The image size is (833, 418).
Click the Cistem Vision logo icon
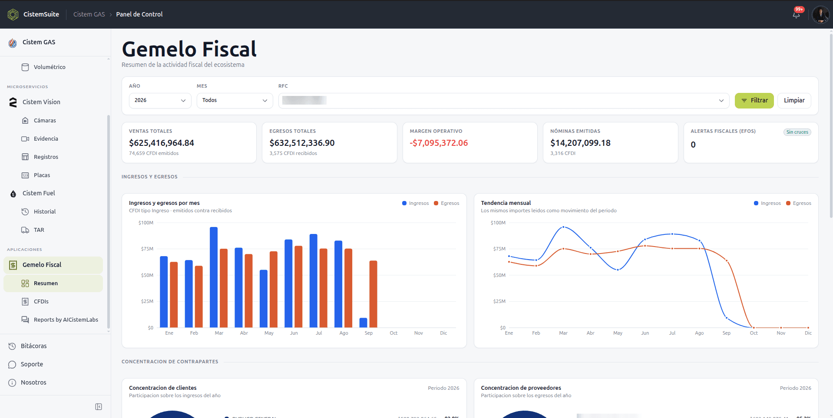click(x=13, y=102)
